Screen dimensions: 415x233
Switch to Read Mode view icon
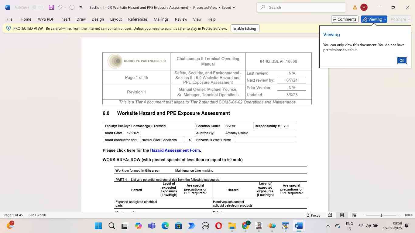tap(330, 215)
